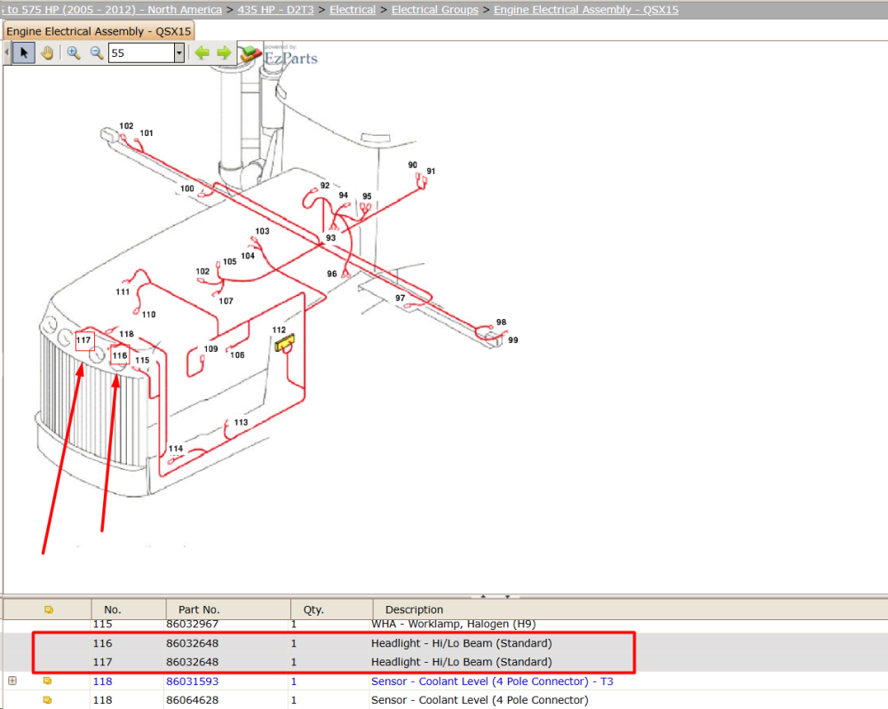This screenshot has width=888, height=709.
Task: Click callout 93 in the diagram
Action: click(330, 237)
